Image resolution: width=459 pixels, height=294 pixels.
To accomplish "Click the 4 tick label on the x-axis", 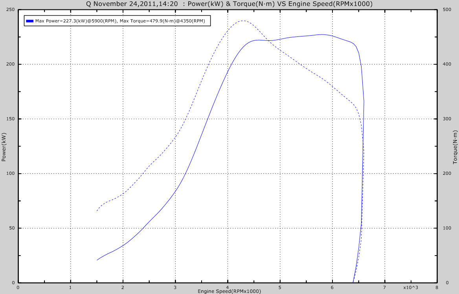I will coord(228,287).
